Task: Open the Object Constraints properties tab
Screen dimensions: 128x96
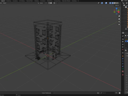Action: tap(123, 66)
